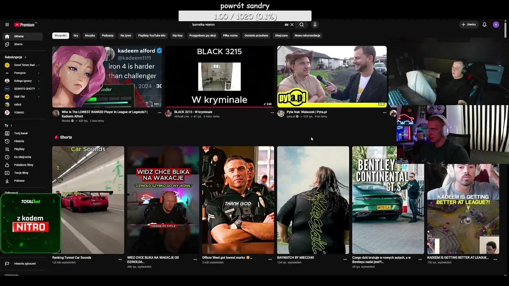Viewport: 509px width, 286px height.
Task: Open the 'Car Sounds' tunnel Short
Action: click(x=88, y=200)
